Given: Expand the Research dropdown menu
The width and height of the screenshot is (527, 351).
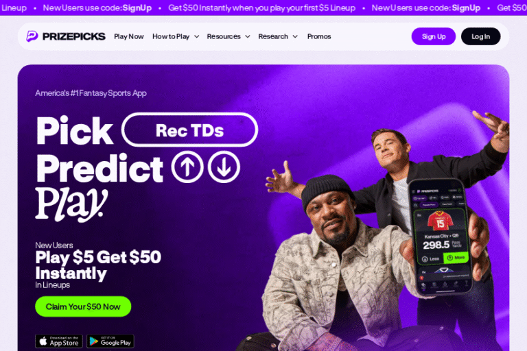Looking at the screenshot, I should (278, 36).
